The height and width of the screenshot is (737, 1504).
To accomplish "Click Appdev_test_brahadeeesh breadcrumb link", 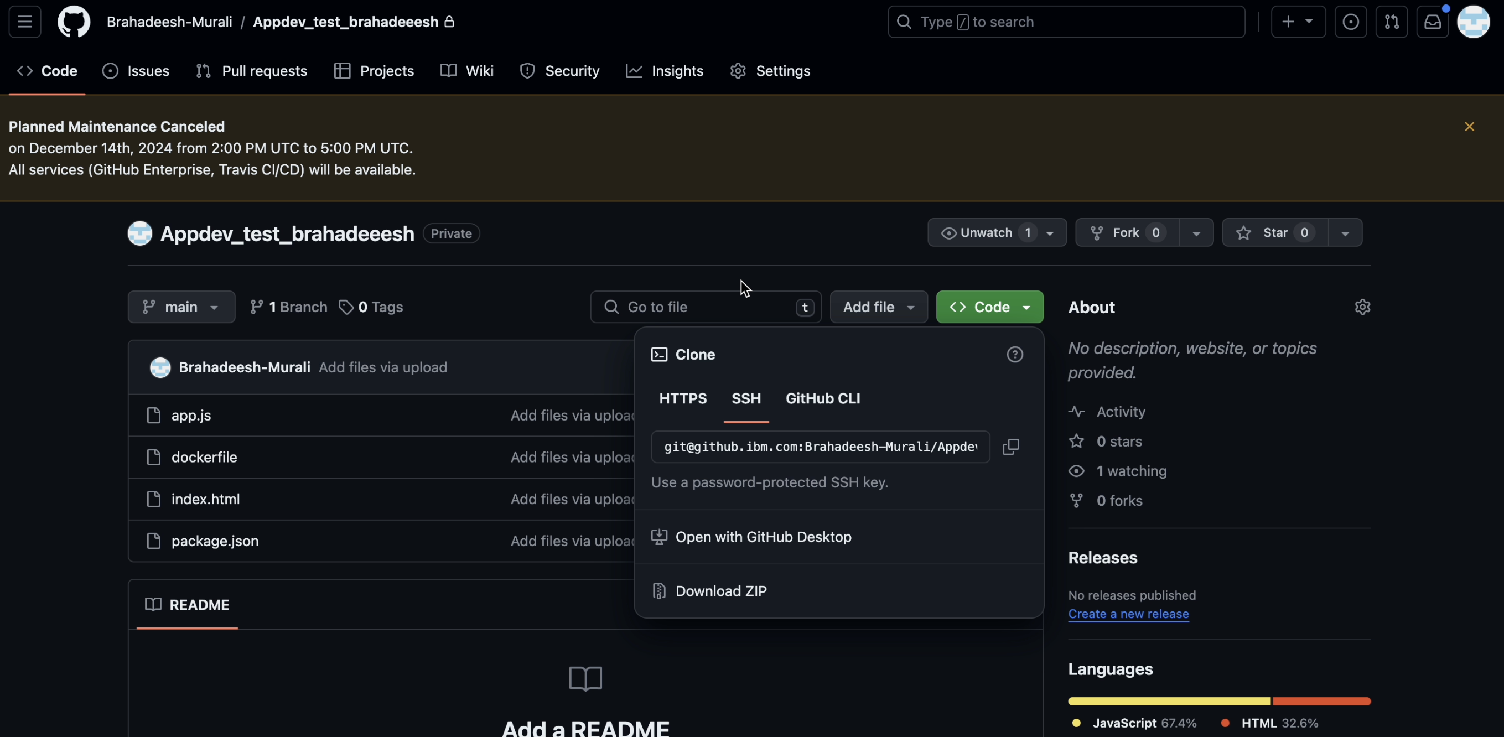I will [x=346, y=22].
